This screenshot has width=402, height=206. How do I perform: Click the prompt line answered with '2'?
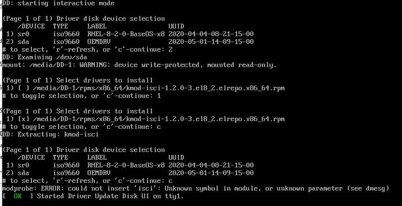(87, 50)
